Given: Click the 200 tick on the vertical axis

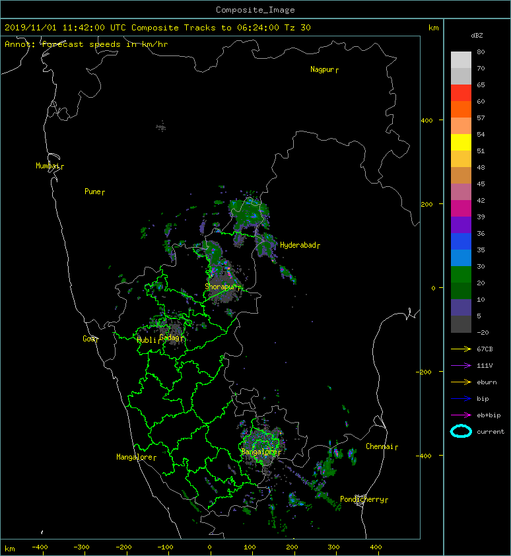Looking at the screenshot, I should [x=426, y=204].
